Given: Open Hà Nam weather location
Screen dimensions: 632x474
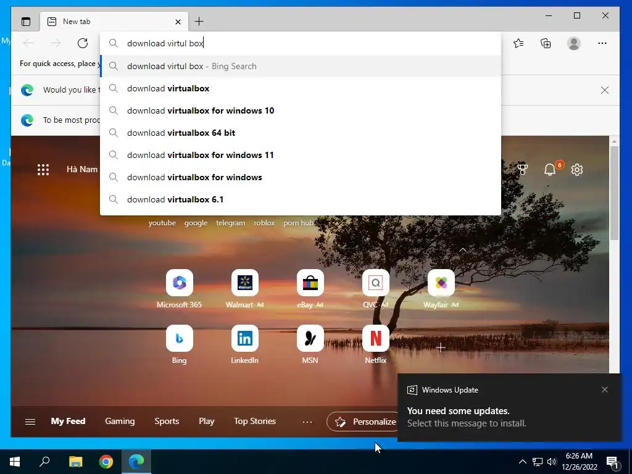Looking at the screenshot, I should (82, 169).
